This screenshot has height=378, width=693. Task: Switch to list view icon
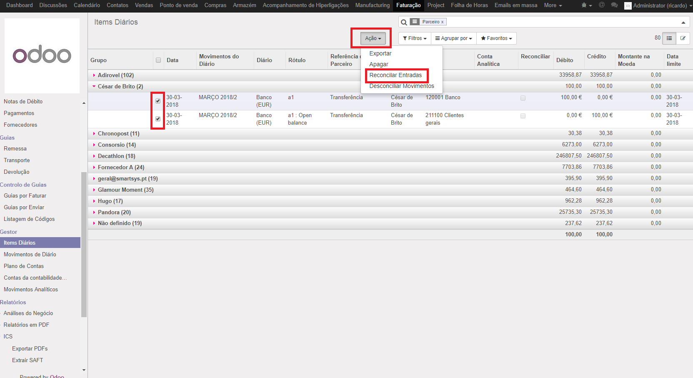click(x=669, y=38)
